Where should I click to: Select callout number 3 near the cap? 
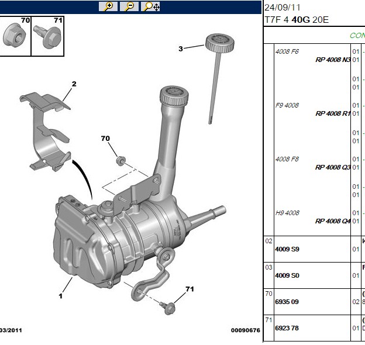coord(181,49)
